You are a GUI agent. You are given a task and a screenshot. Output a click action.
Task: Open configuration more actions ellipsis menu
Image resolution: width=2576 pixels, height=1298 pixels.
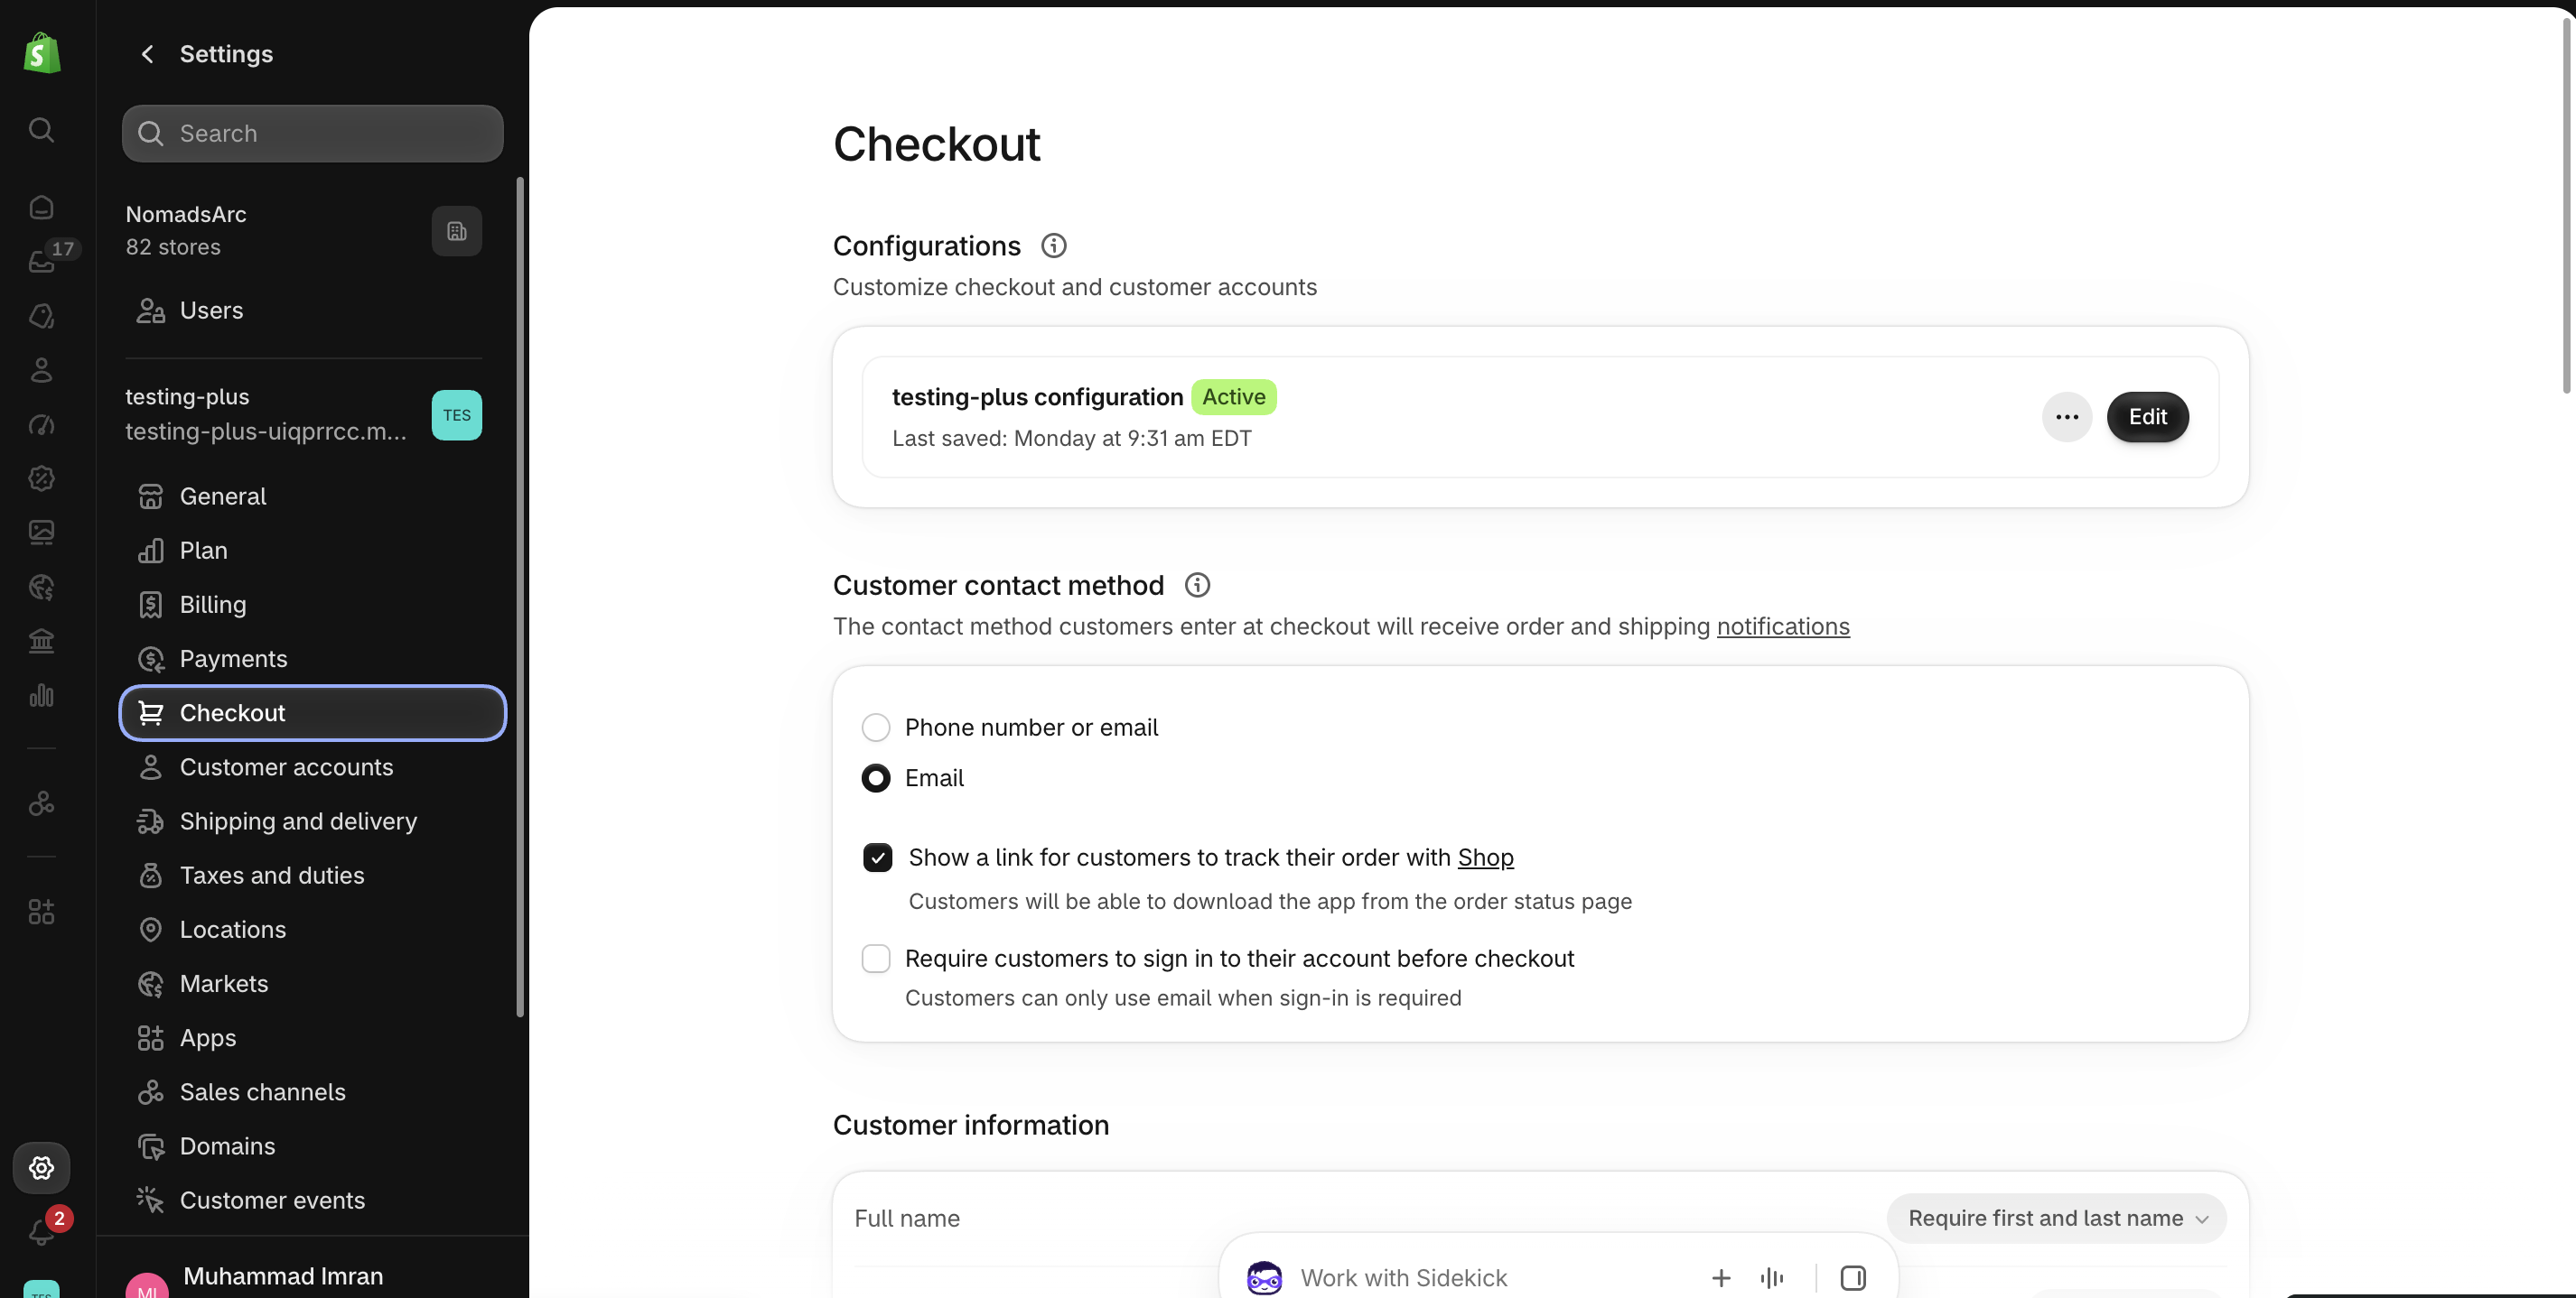click(2066, 417)
